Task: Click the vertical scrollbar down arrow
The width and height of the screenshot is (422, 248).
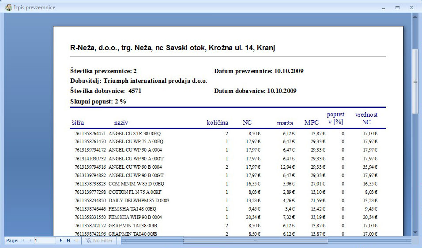Action: coord(415,233)
